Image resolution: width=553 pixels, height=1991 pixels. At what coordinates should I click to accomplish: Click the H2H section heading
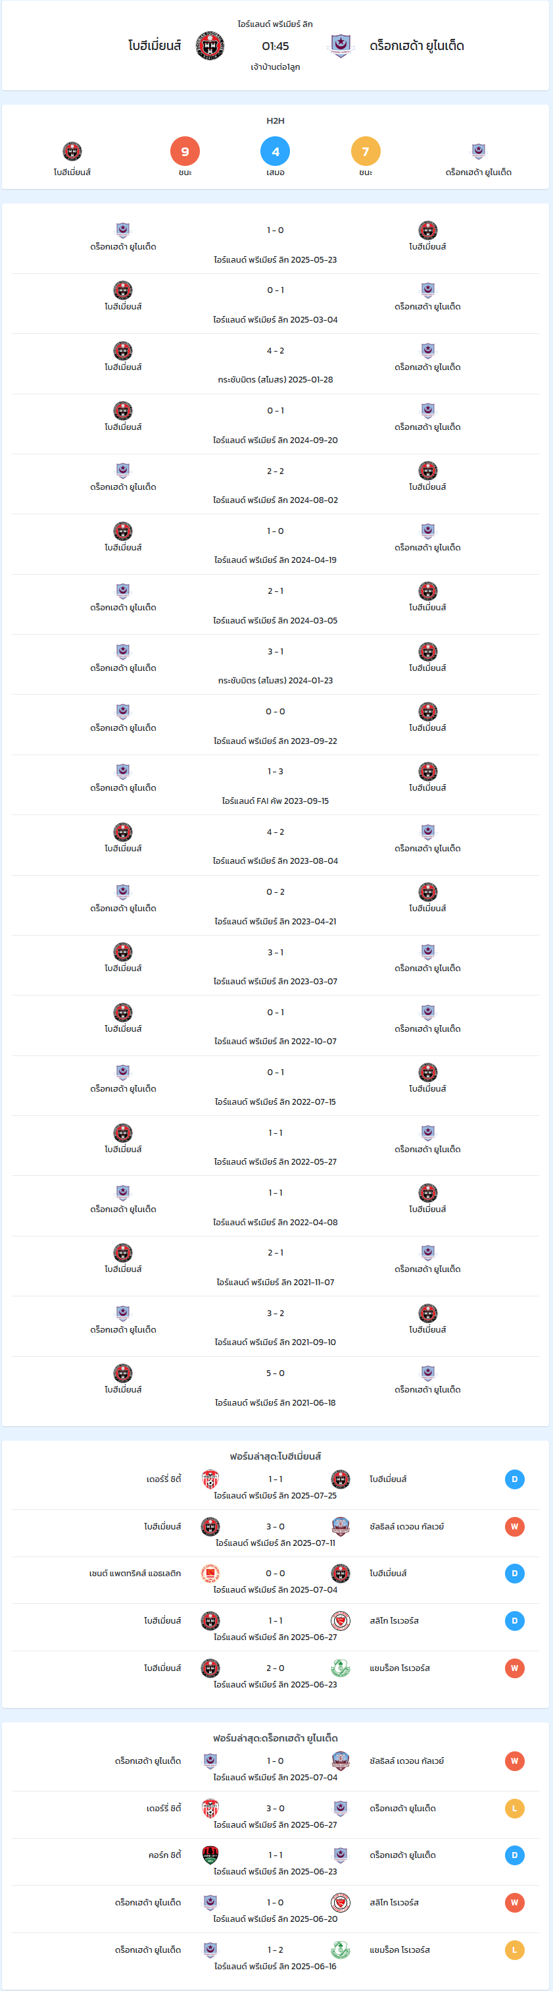pyautogui.click(x=275, y=120)
